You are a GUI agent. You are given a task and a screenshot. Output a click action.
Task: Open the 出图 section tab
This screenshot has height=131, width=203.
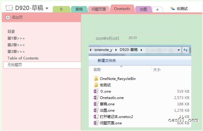tap(143, 9)
